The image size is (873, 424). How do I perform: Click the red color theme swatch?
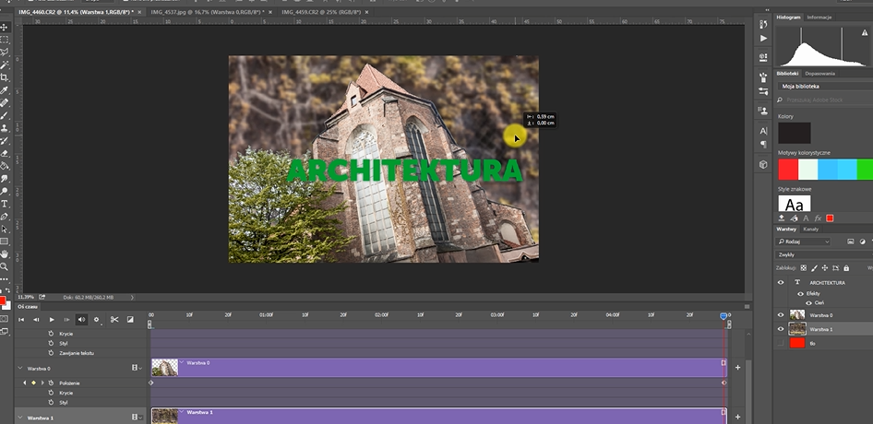(788, 170)
